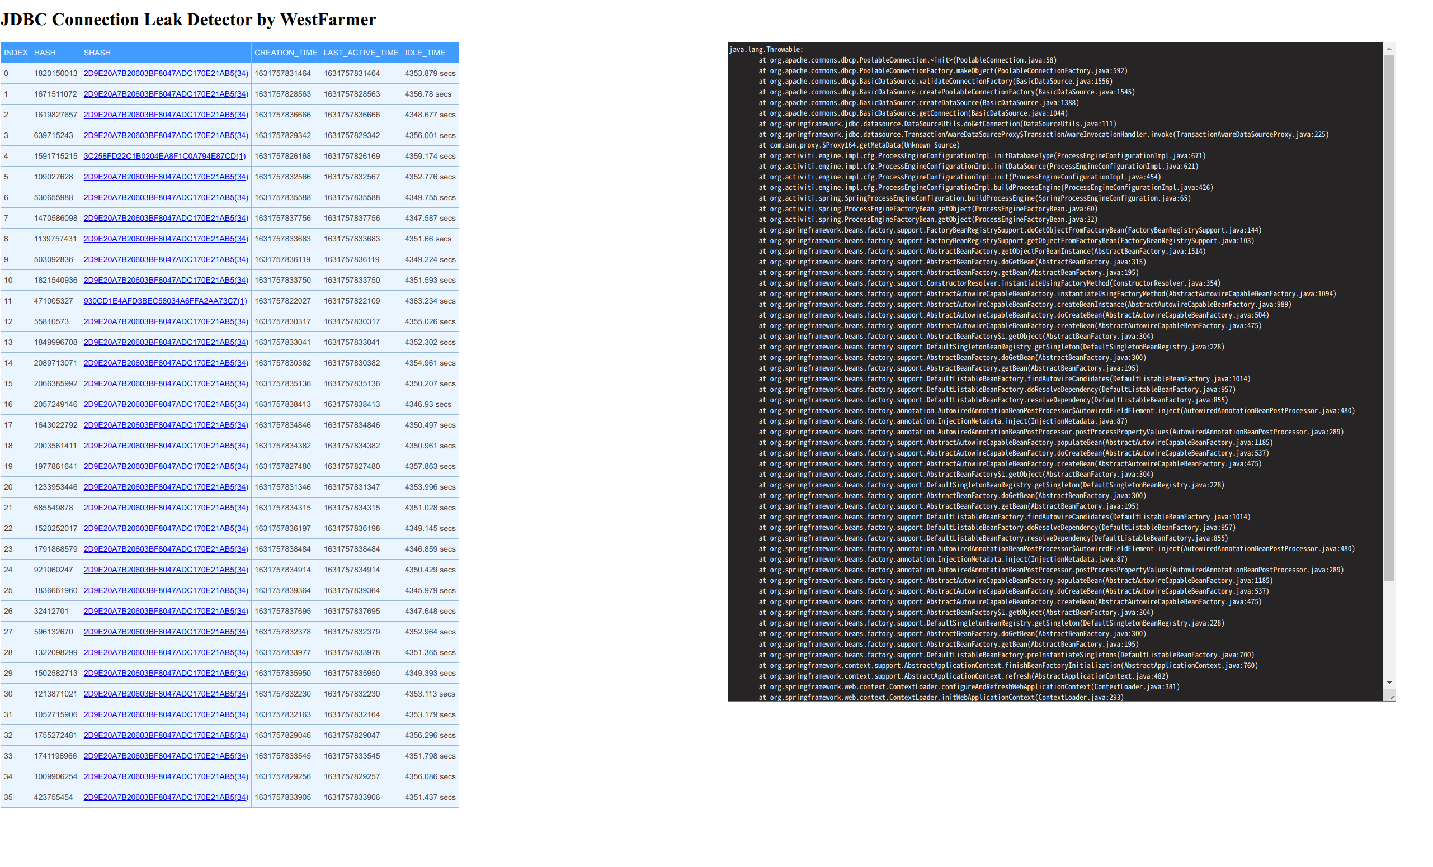
Task: Open SHASH link in row index 0
Action: click(166, 73)
